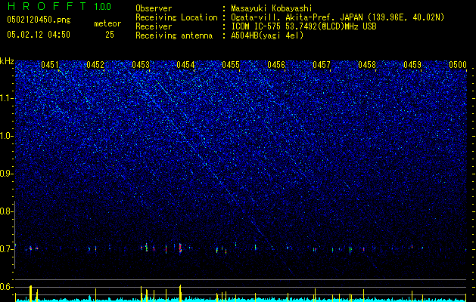Click the 'Receiving antenna' field label
The image size is (476, 302).
pos(174,35)
